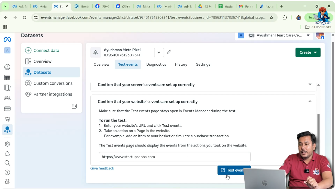335x189 pixels.
Task: Open the Chrome profile avatar in toolbar
Action: point(299,17)
